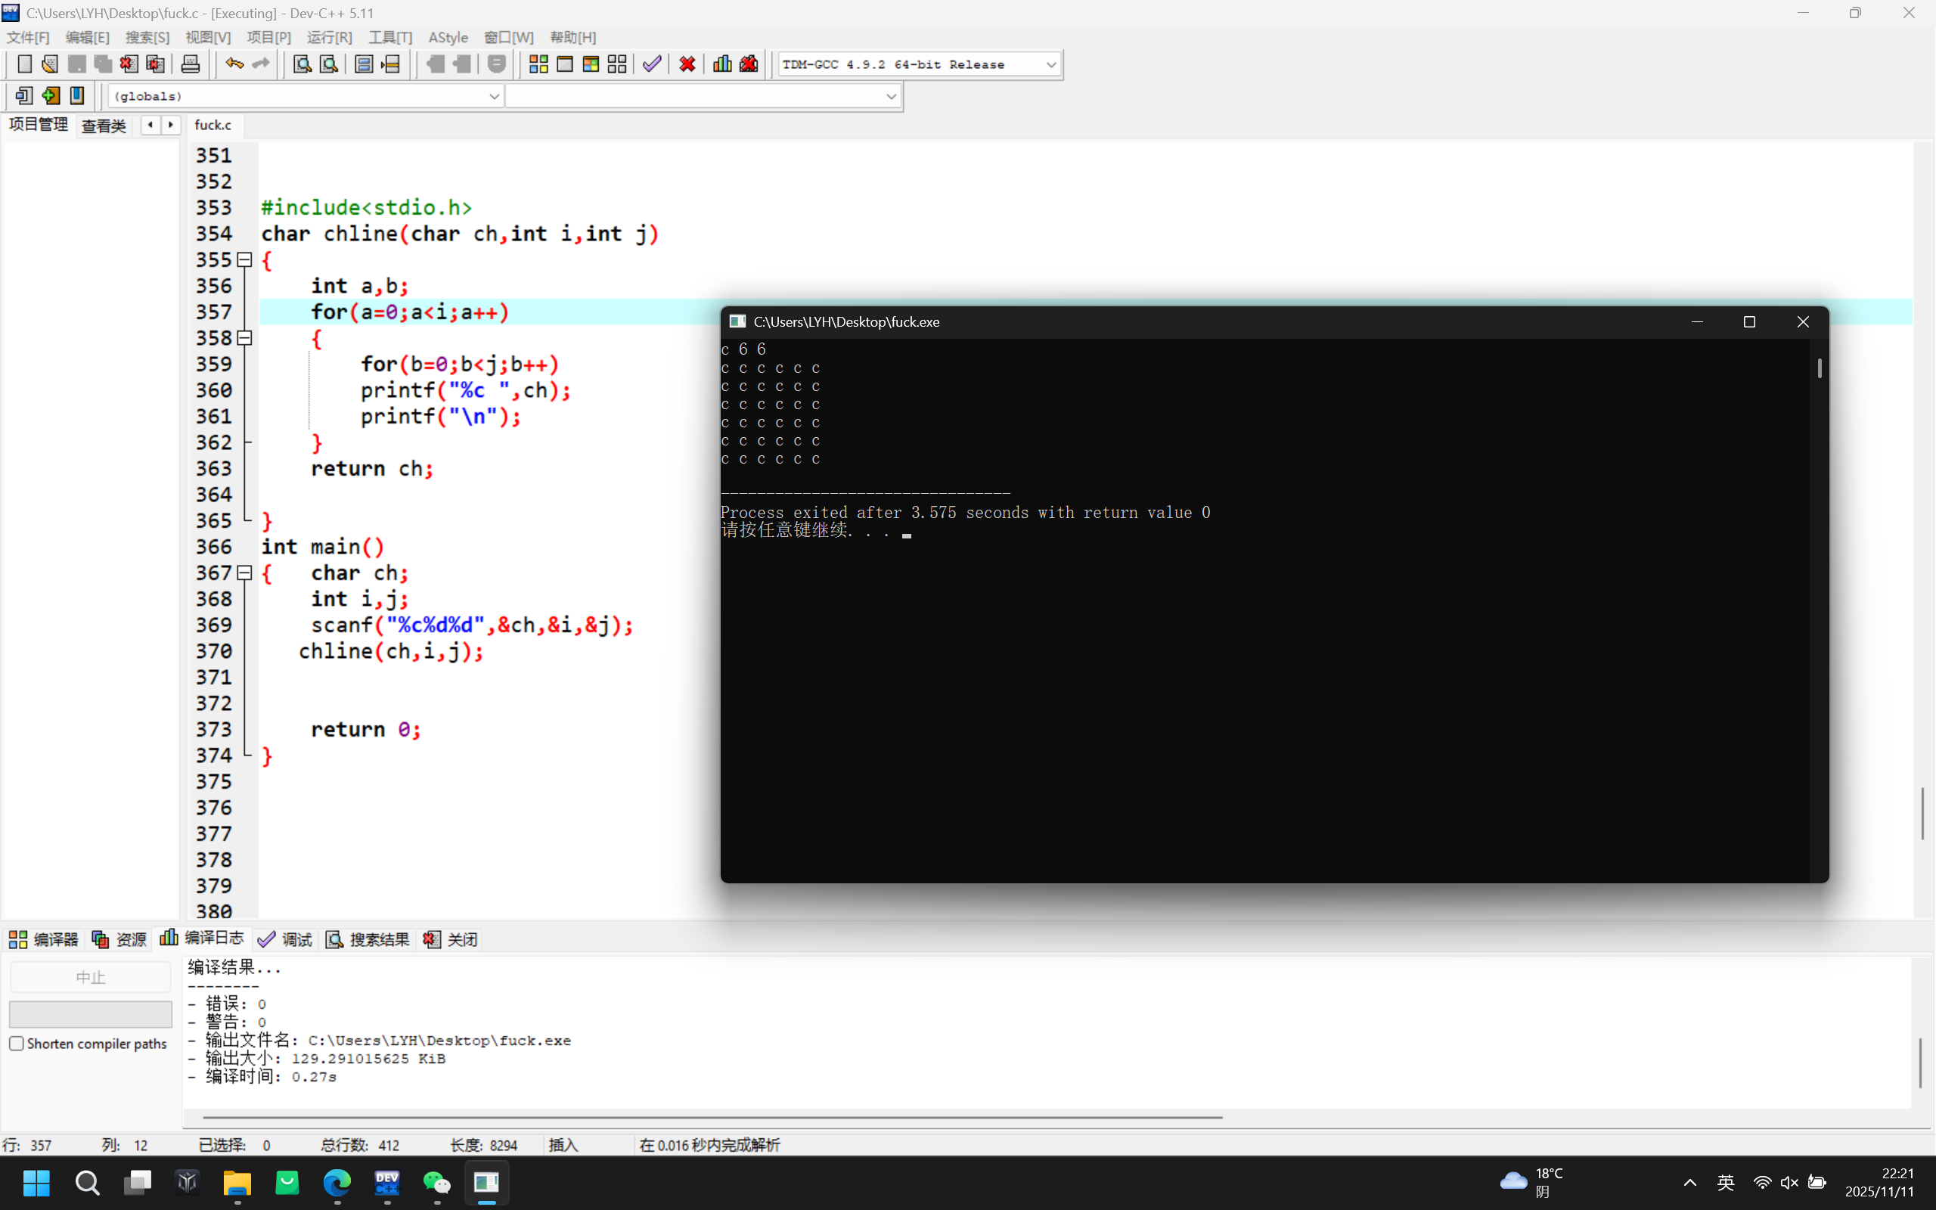Image resolution: width=1936 pixels, height=1210 pixels.
Task: Click the Compile icon with colored squares
Action: 538,64
